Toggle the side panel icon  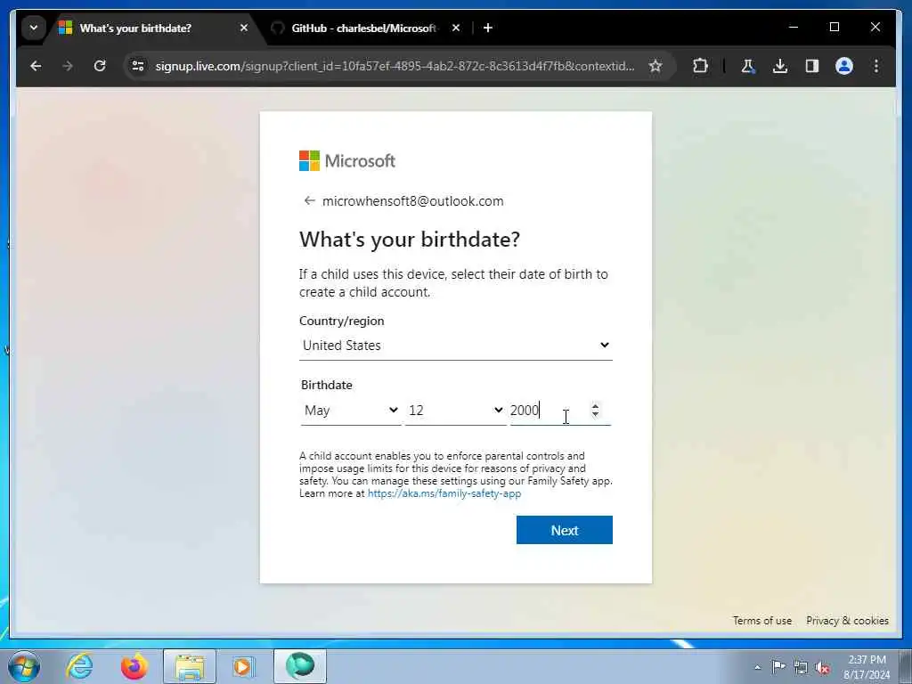click(x=812, y=66)
